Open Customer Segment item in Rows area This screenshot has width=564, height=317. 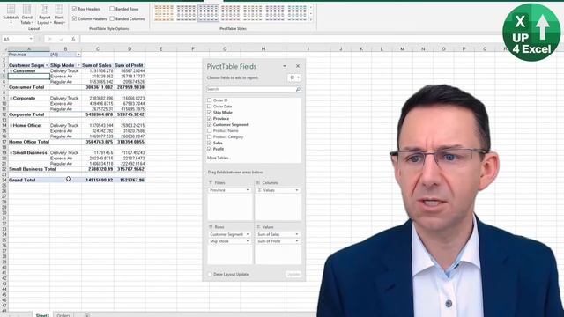[x=229, y=234]
